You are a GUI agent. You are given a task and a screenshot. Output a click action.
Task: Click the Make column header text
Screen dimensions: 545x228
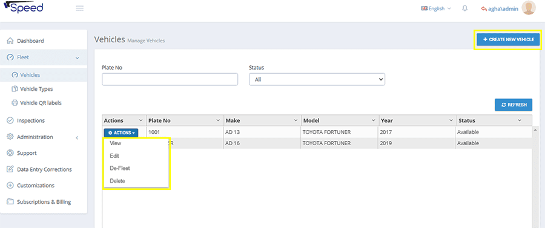(233, 120)
